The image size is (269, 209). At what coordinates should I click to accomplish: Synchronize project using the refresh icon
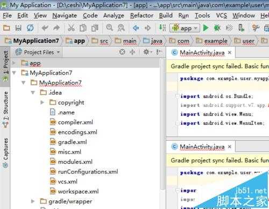point(30,28)
